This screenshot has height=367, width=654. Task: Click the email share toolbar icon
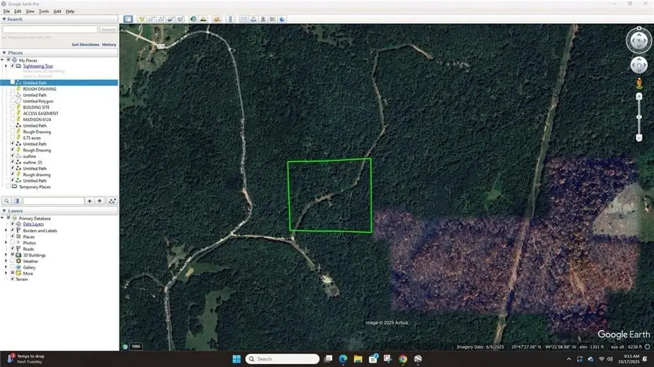click(244, 19)
